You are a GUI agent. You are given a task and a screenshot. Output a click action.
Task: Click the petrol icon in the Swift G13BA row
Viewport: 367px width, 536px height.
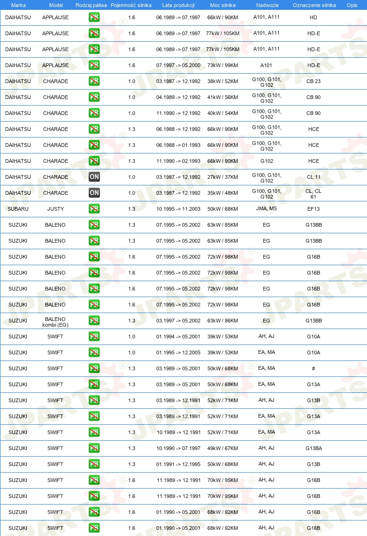click(x=94, y=448)
